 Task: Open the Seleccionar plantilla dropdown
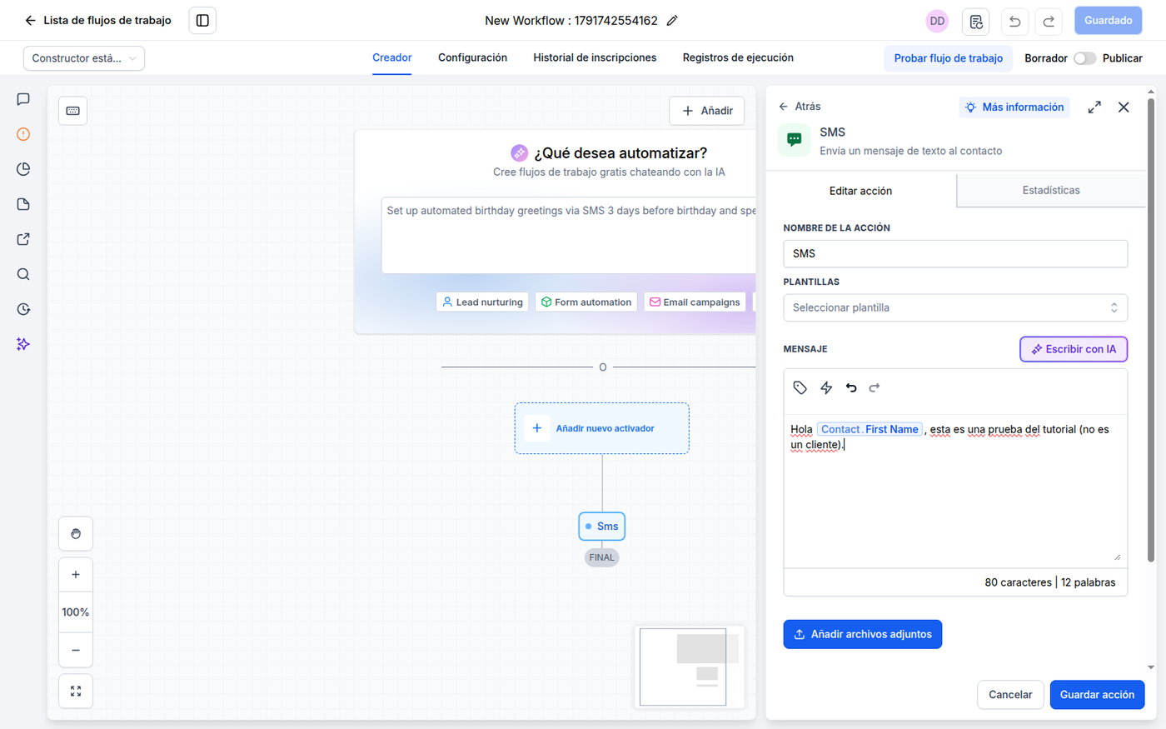pos(955,307)
